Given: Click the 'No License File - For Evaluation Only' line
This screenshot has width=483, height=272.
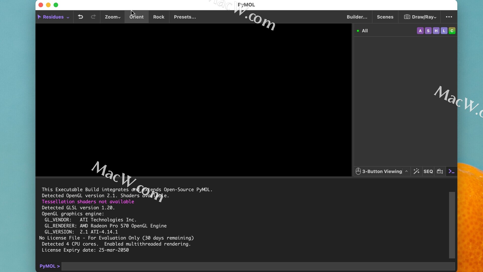Looking at the screenshot, I should click(116, 238).
